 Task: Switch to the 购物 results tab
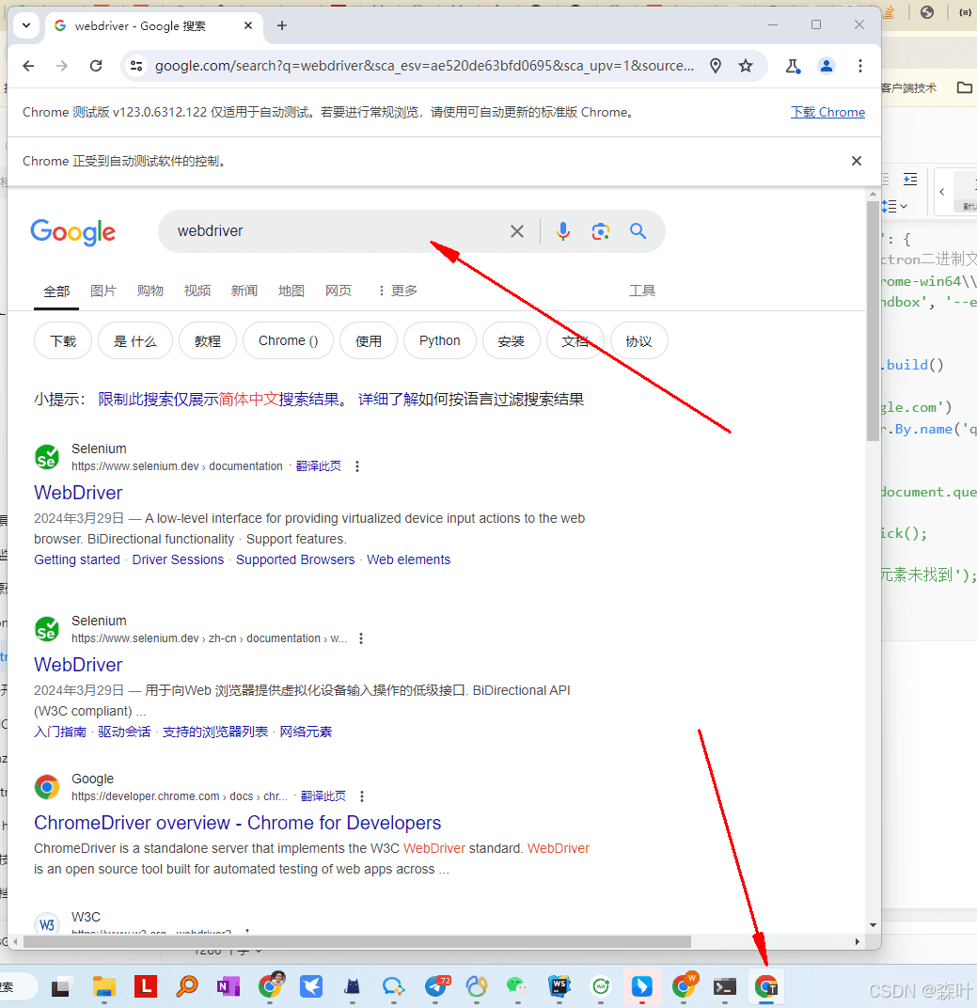(x=150, y=291)
